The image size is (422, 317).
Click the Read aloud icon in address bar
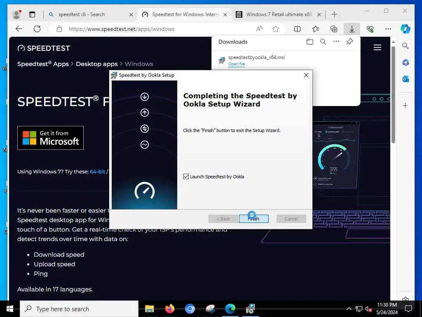coord(259,29)
